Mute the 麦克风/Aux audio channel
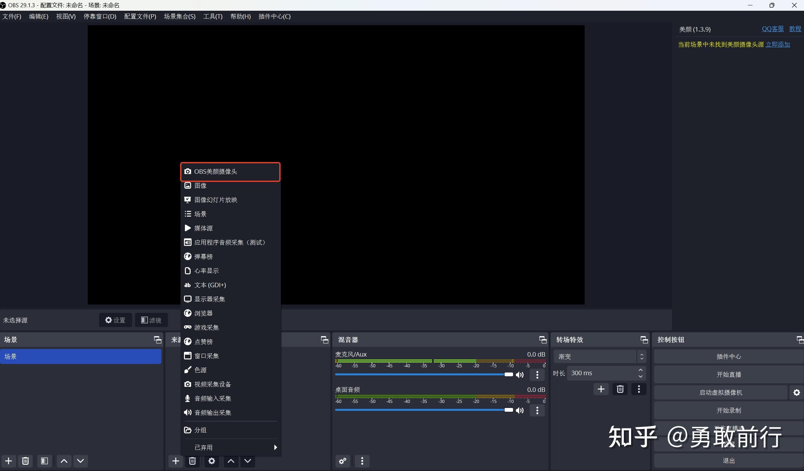804x471 pixels. click(x=519, y=375)
